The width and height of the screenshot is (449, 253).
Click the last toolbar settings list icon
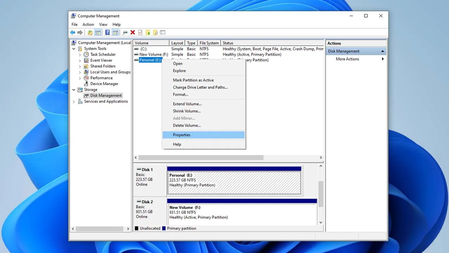(x=163, y=32)
